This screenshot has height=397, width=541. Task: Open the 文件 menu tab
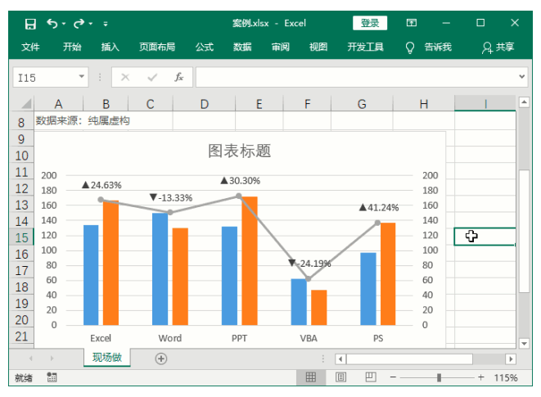[30, 47]
